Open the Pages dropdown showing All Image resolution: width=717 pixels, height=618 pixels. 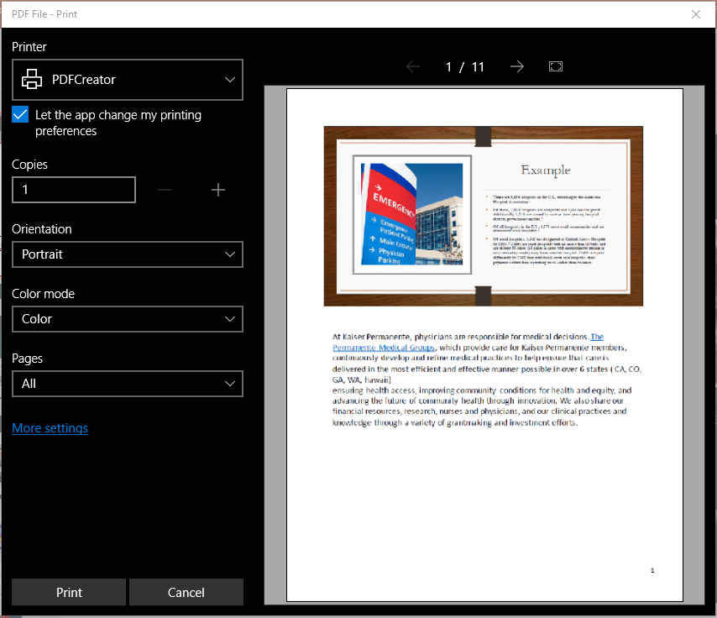click(x=128, y=384)
